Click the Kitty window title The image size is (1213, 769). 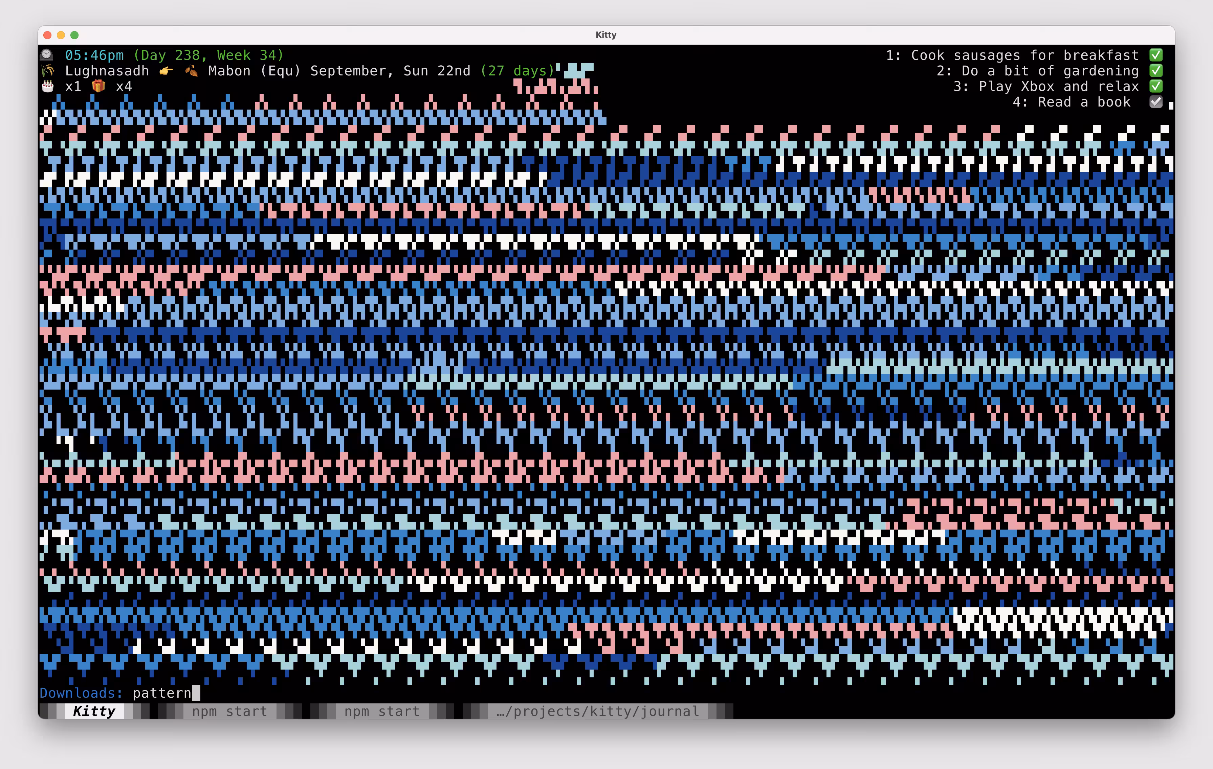coord(606,35)
